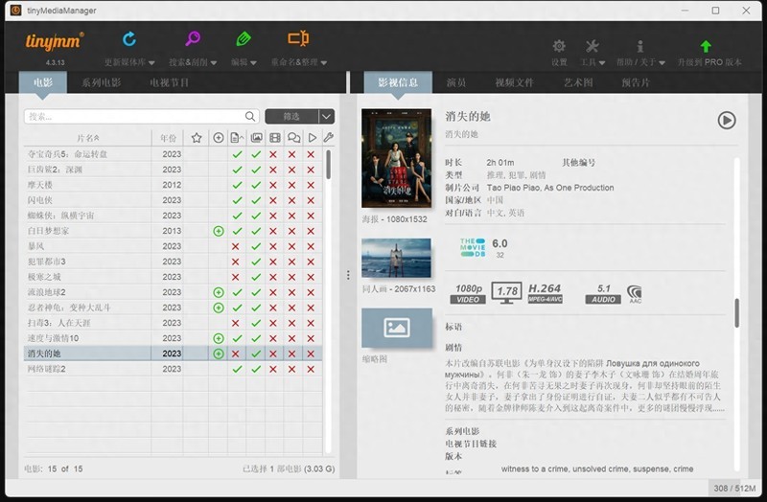Click the details panel vertical scrollbar

(x=736, y=313)
